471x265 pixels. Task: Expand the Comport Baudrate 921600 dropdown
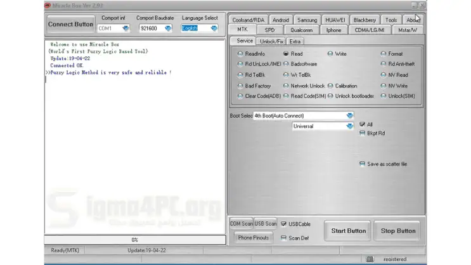click(168, 28)
